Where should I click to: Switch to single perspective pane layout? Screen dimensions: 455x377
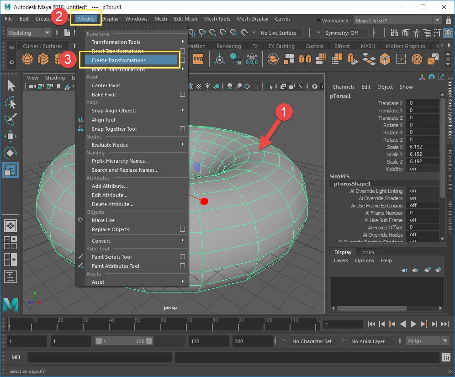[11, 226]
